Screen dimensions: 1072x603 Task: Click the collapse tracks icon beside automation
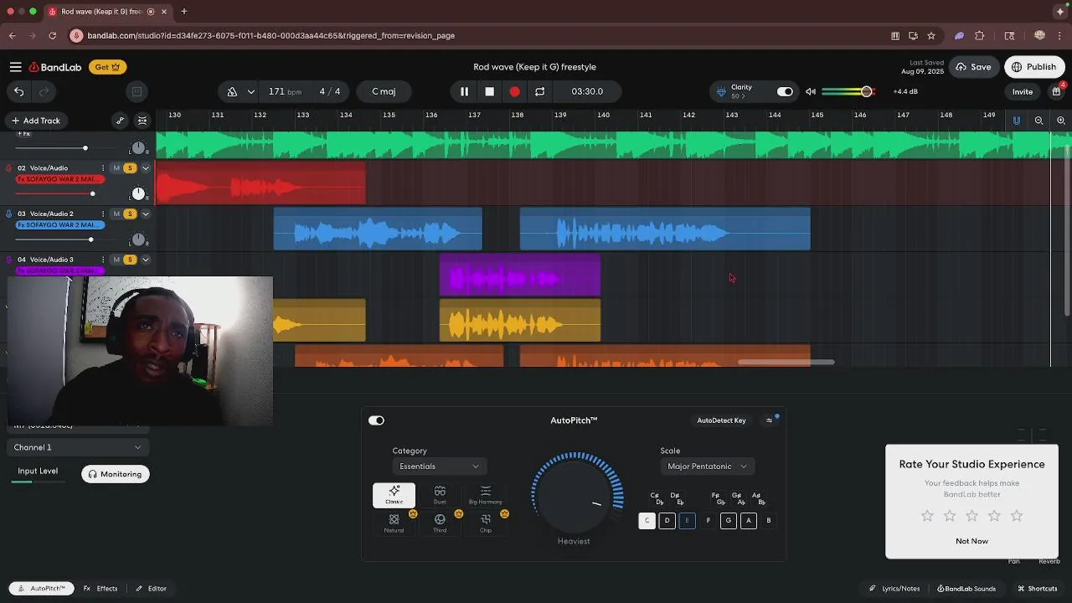tap(142, 121)
